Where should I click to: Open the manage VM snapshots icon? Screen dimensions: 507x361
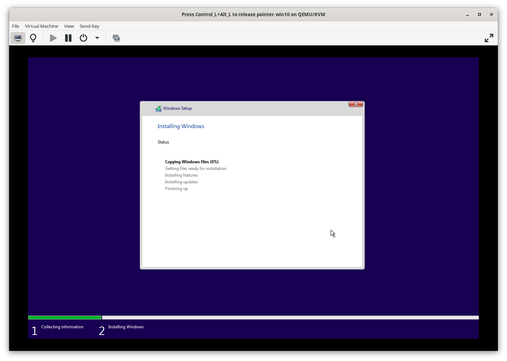click(116, 38)
